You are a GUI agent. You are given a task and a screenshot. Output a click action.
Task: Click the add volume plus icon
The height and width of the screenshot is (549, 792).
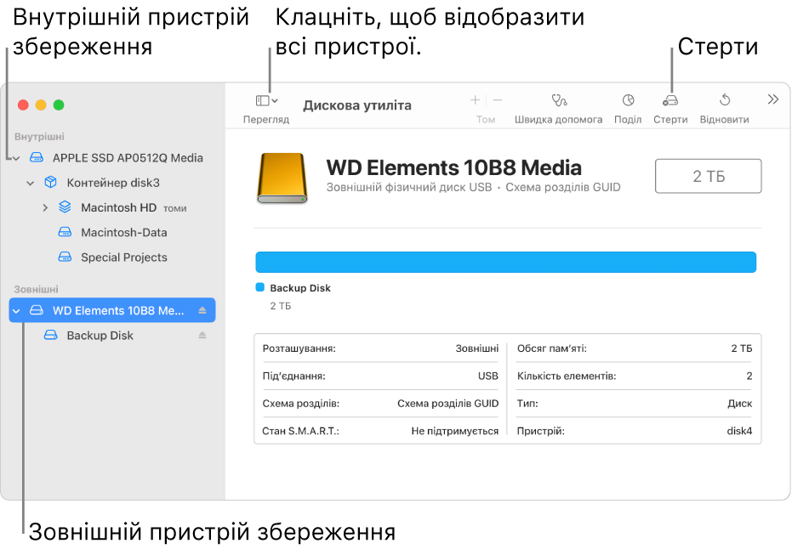pyautogui.click(x=475, y=100)
